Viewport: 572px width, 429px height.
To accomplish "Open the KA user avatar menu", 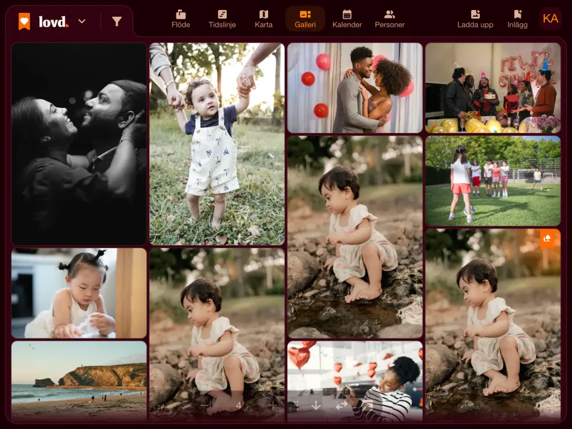I will point(550,18).
